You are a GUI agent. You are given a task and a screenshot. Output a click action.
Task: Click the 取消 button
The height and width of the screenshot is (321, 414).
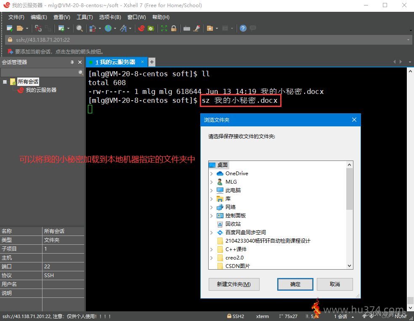point(335,284)
